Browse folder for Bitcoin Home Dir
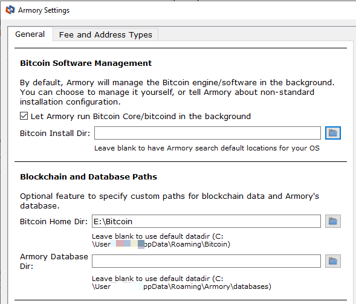Viewport: 356px width, 304px height. tap(333, 221)
